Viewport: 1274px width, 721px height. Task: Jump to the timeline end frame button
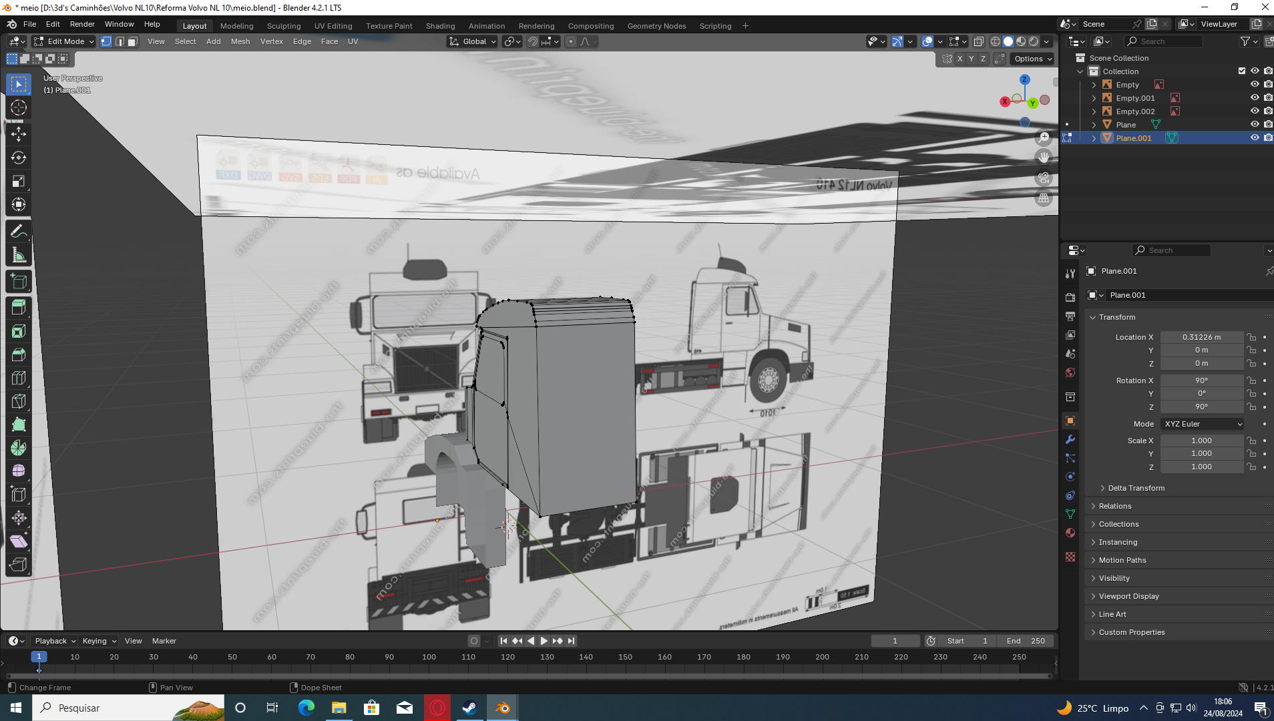pos(571,641)
